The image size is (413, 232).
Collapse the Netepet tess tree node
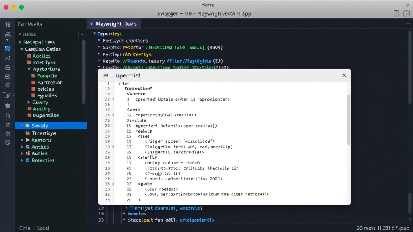20,42
